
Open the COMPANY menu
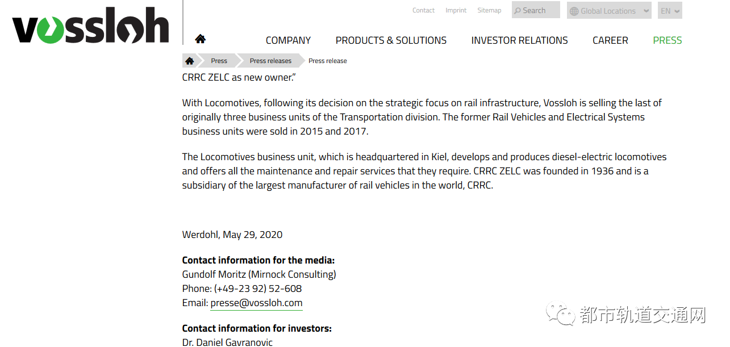point(288,40)
